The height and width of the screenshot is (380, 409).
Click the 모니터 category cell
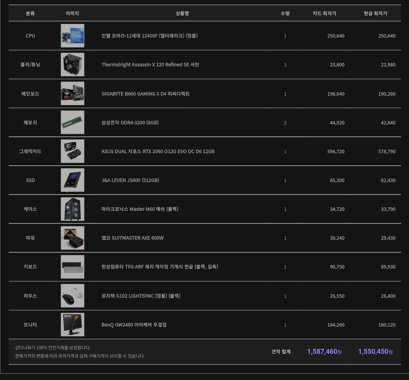click(30, 325)
